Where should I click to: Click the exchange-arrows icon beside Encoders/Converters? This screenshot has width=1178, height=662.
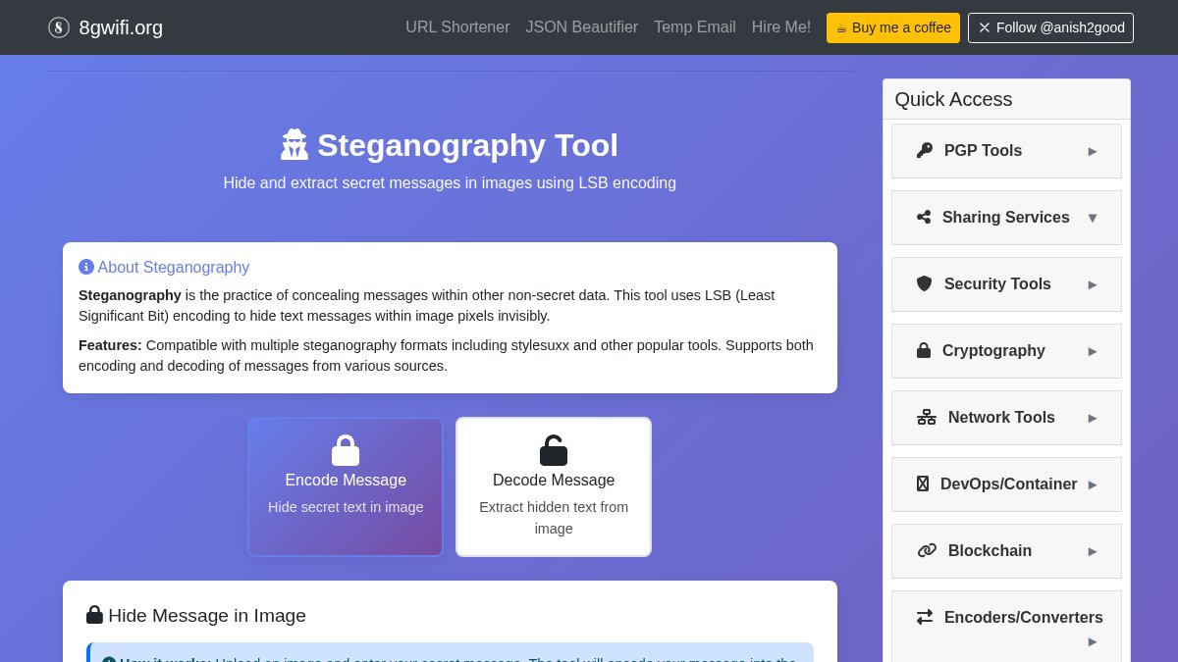[x=925, y=617]
